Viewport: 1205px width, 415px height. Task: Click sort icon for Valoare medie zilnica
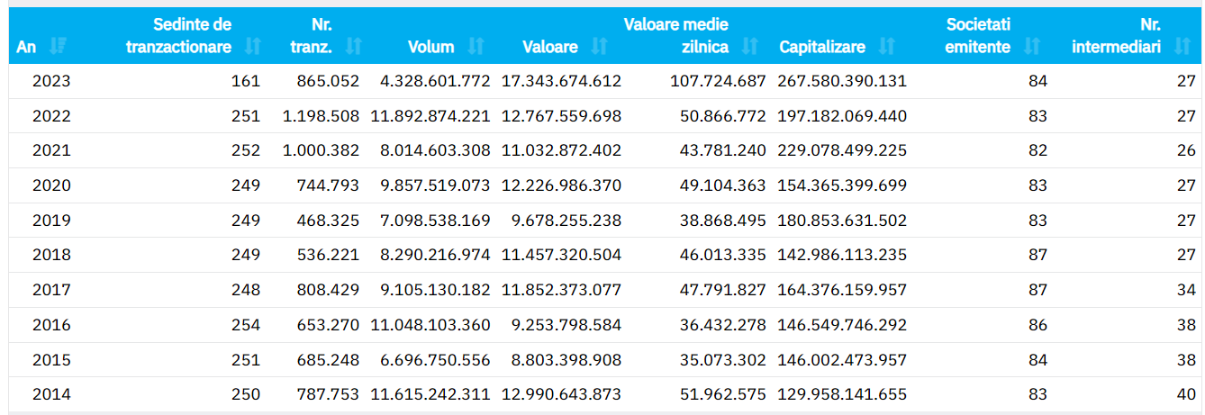pos(751,46)
